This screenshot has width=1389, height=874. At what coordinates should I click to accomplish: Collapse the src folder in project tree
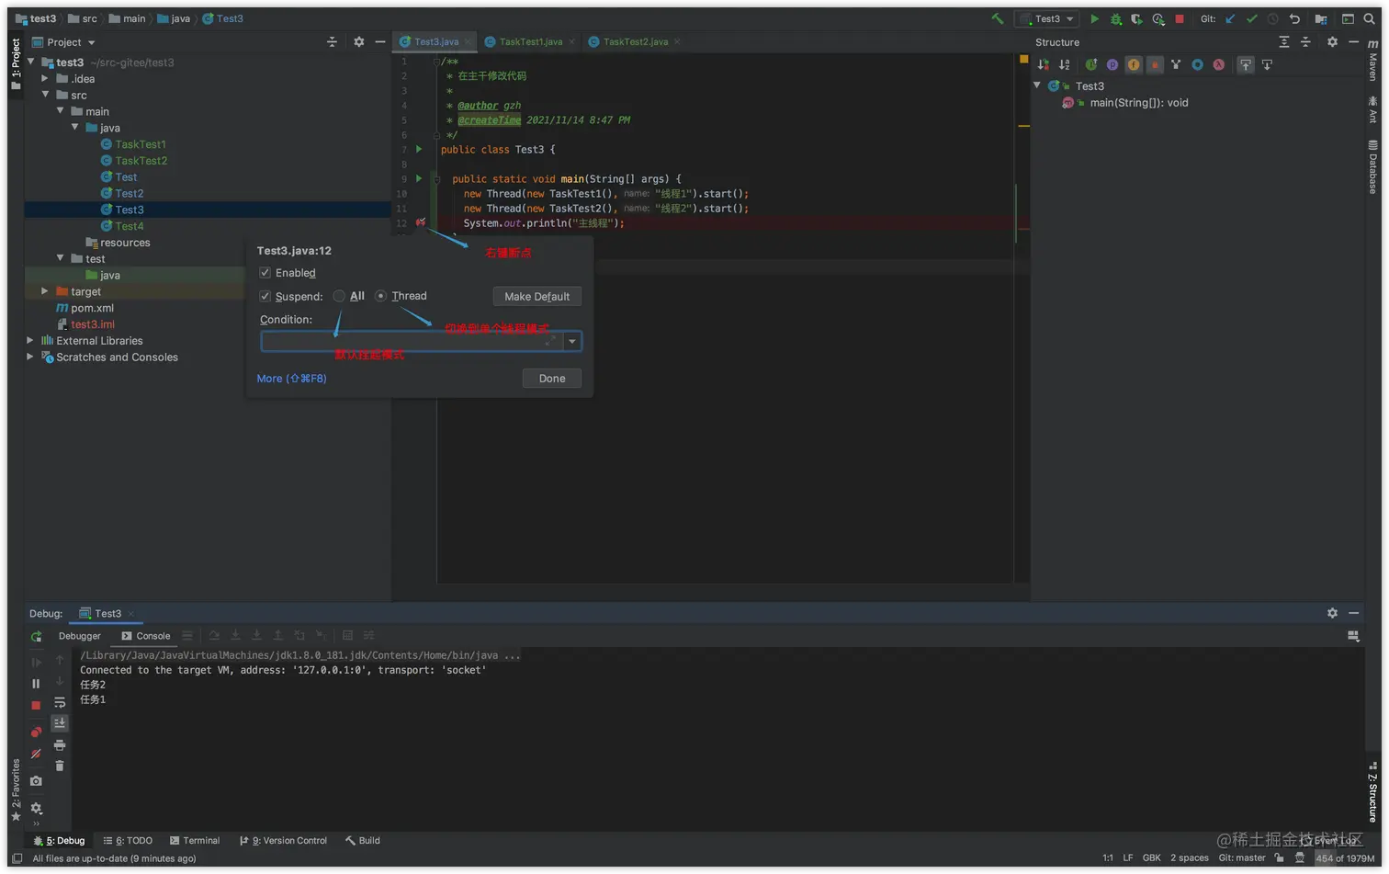pos(45,95)
